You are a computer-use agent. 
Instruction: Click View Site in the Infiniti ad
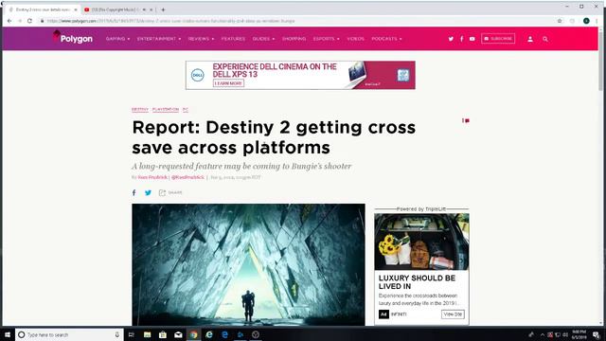click(x=453, y=314)
